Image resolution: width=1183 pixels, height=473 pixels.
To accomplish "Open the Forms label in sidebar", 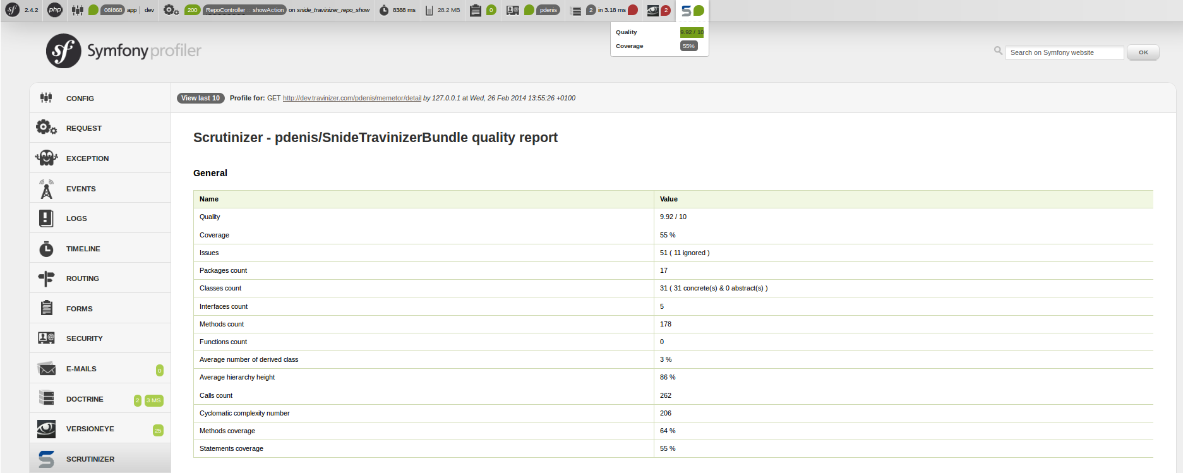I will click(x=80, y=309).
